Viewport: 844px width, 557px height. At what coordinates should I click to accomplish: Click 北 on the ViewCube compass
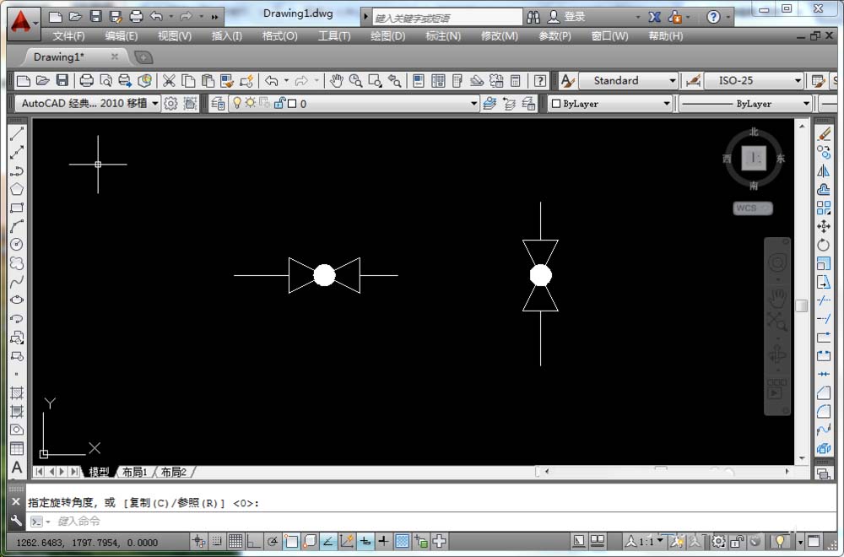(x=754, y=132)
